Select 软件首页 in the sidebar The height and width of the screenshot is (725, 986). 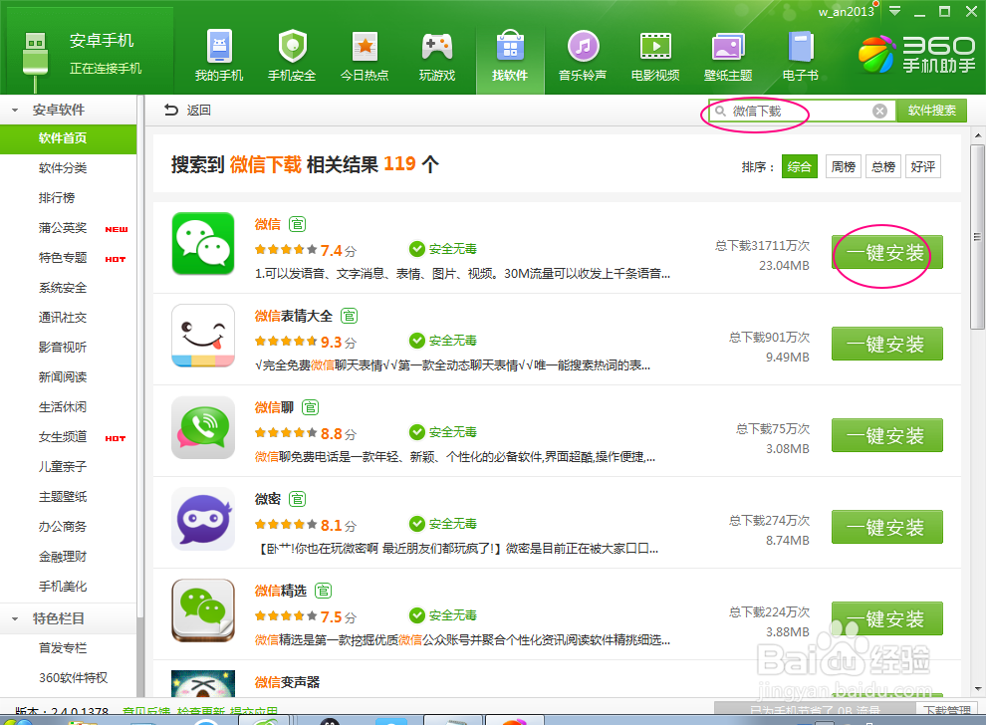point(68,139)
